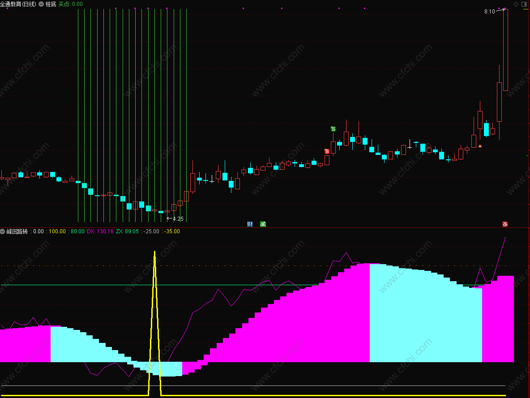Click the -25.00 value label
530x398 pixels.
click(151, 231)
